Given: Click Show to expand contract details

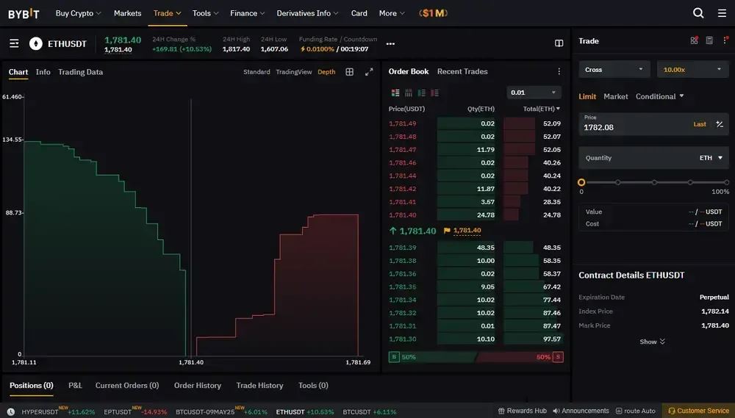Looking at the screenshot, I should (x=652, y=342).
